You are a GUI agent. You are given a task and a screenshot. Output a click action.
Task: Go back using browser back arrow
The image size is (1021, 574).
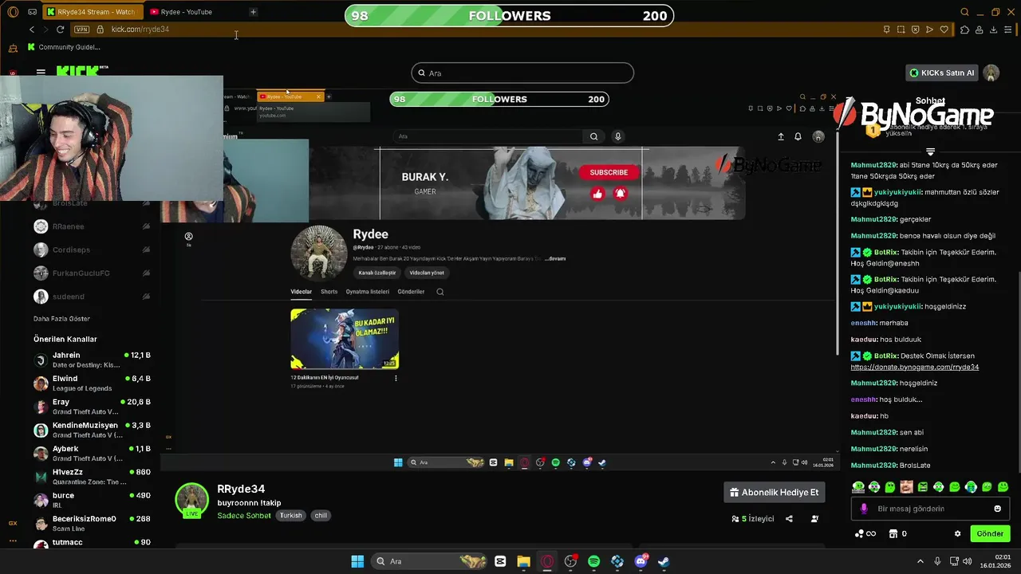point(32,29)
